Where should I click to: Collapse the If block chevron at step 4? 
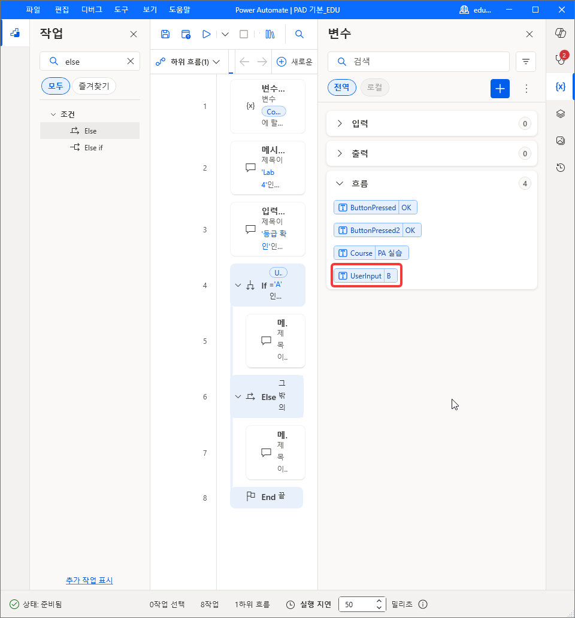238,285
